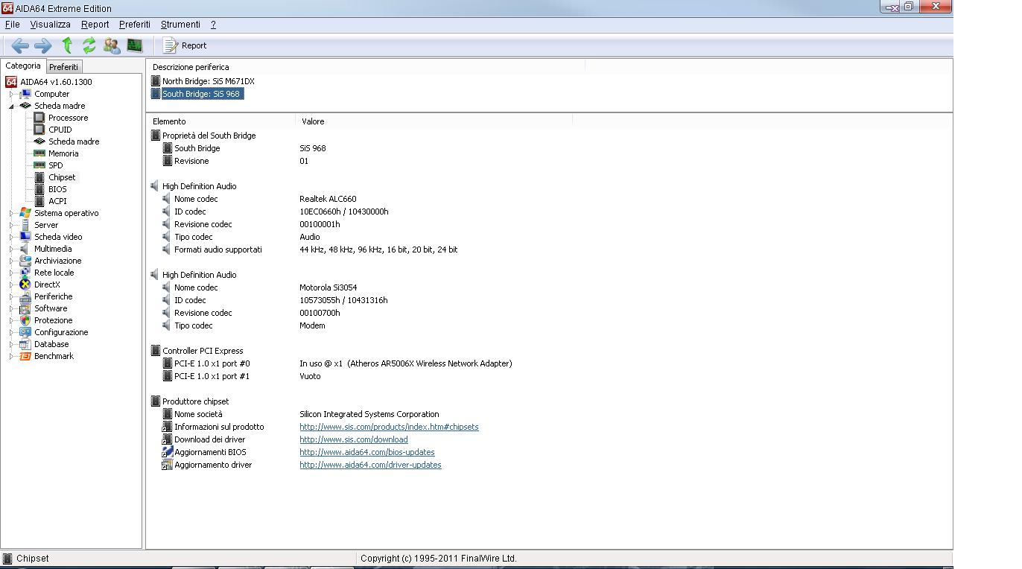Select South Bridge: SiS 968 device
The width and height of the screenshot is (1022, 569).
tap(201, 94)
